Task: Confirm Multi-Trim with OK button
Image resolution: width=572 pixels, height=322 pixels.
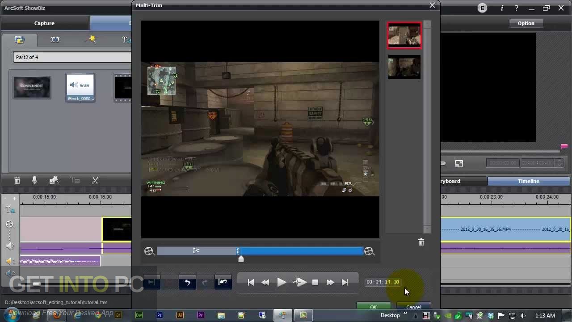Action: click(x=373, y=307)
